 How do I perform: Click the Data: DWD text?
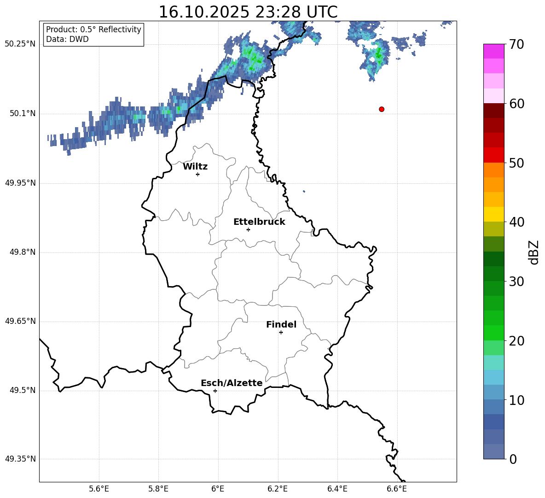67,39
